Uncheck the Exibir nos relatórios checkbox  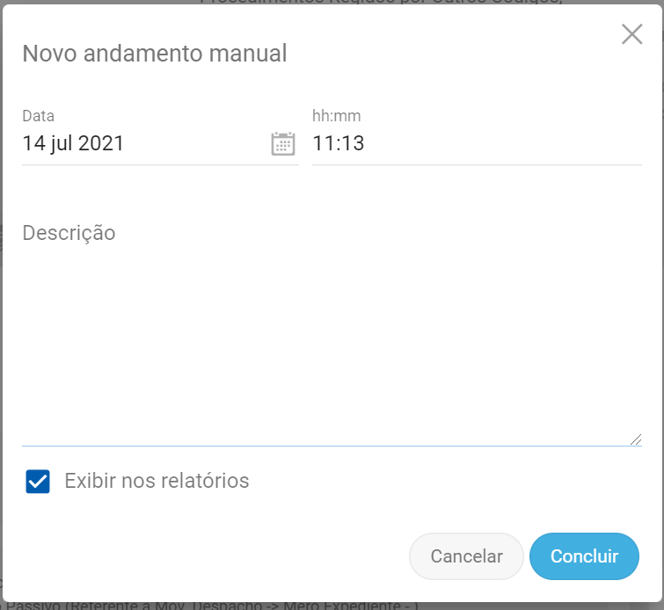pos(38,482)
